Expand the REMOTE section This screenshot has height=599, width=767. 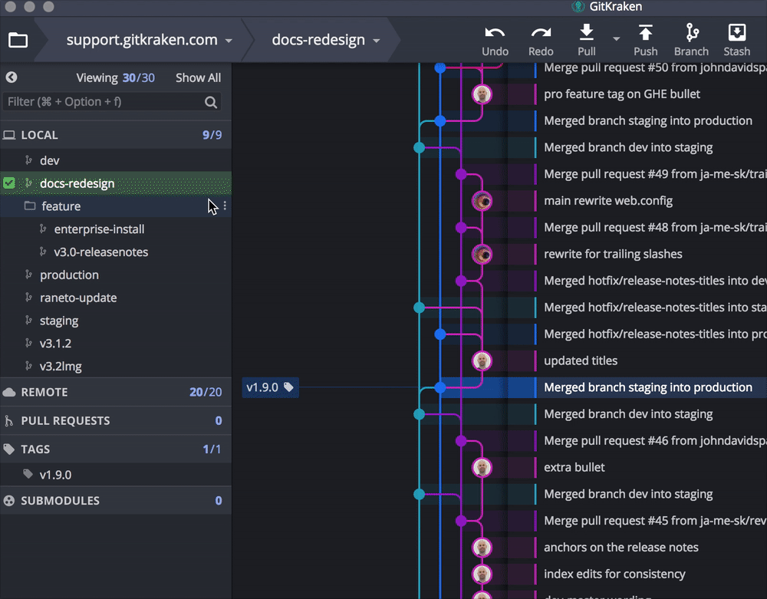click(116, 392)
